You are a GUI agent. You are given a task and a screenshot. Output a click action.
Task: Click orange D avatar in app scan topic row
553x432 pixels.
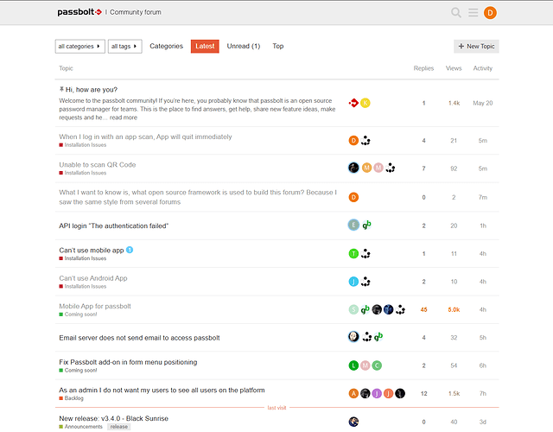353,140
